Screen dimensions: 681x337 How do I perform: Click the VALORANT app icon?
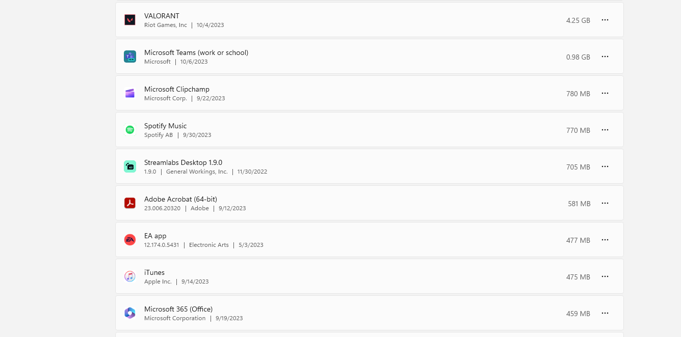(x=130, y=20)
